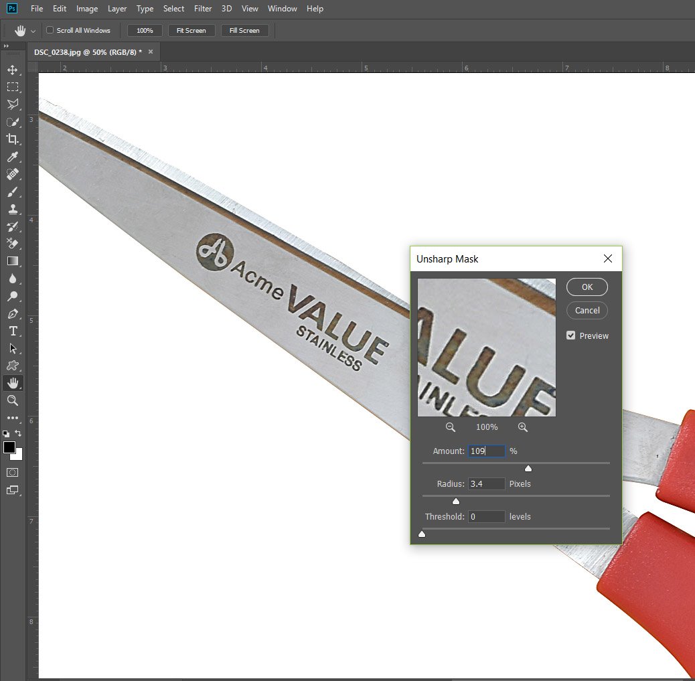Close the DSC_0238.jpg document tab
The width and height of the screenshot is (695, 681).
point(151,52)
